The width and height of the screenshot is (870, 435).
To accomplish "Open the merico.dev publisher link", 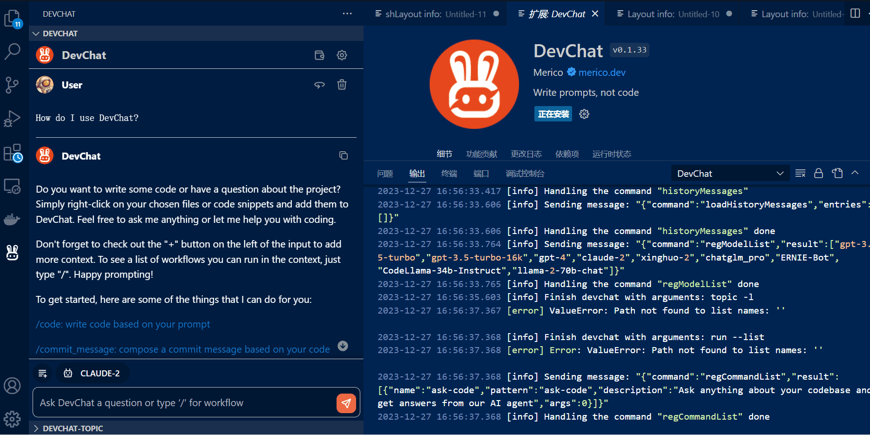I will [602, 73].
